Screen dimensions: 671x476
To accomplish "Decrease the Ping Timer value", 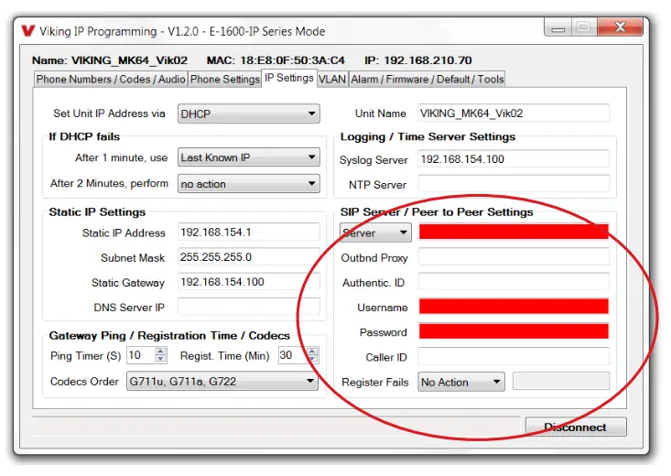I will 161,359.
